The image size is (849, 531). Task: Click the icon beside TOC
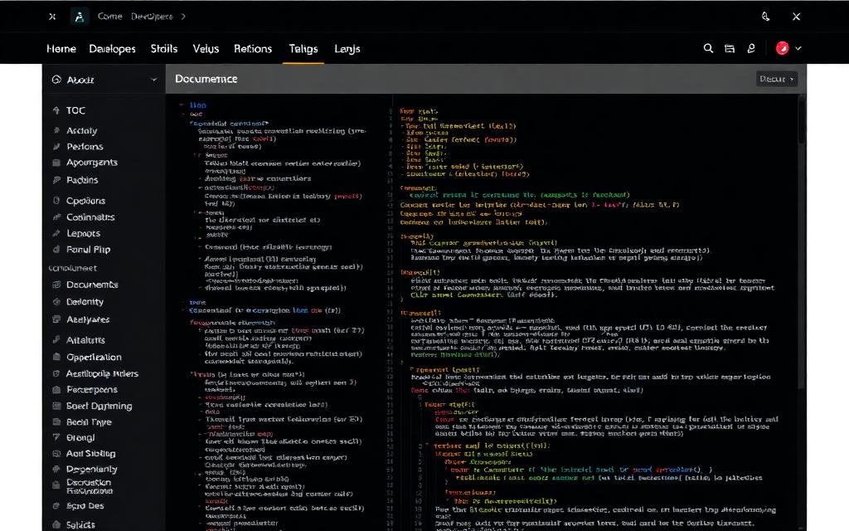(x=56, y=110)
